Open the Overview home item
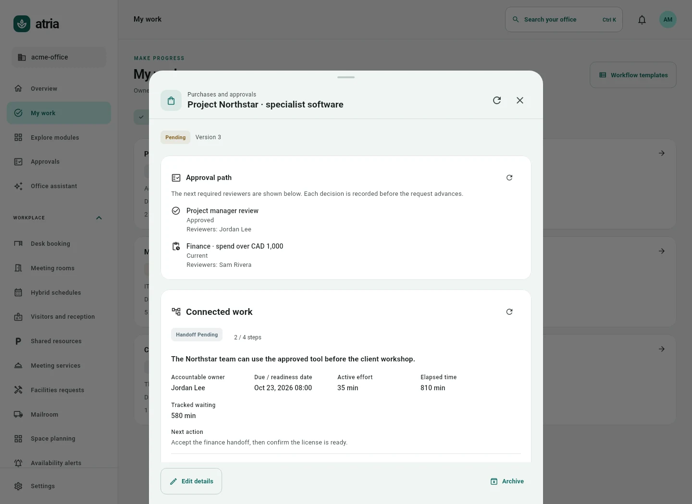 point(59,89)
